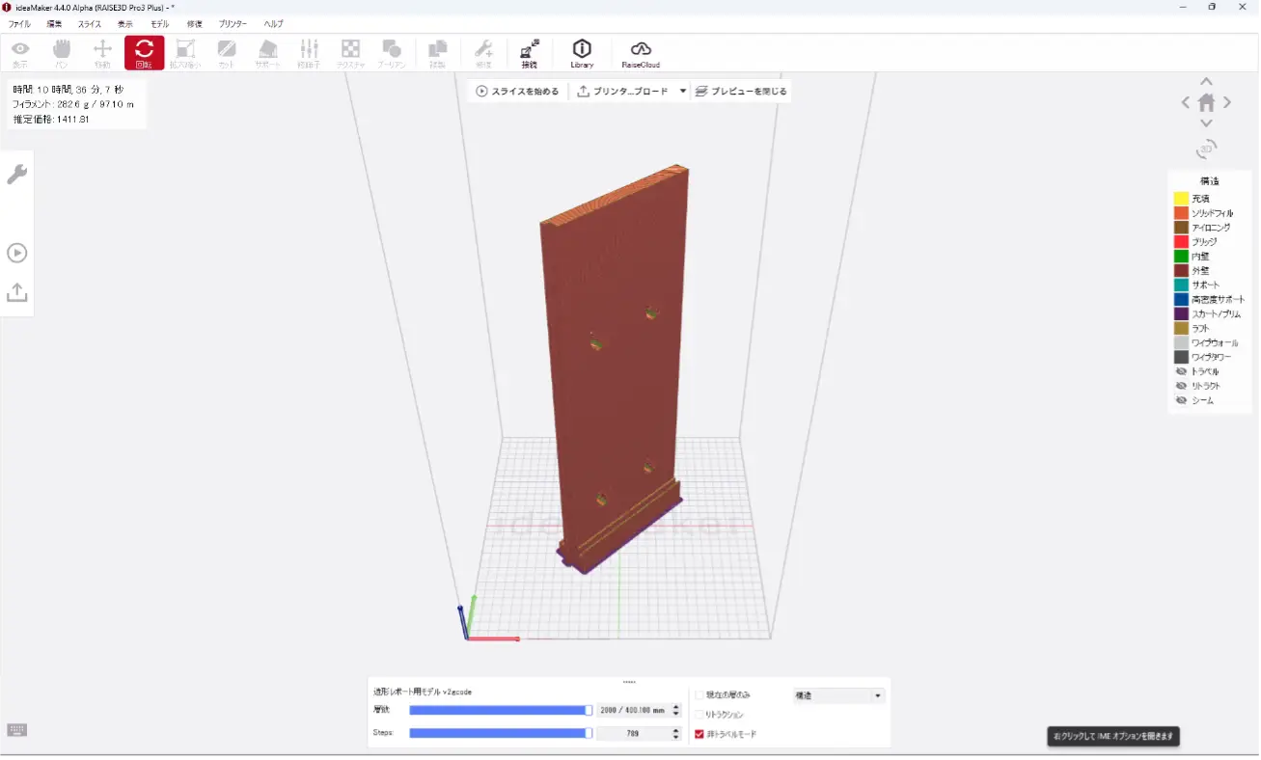The height and width of the screenshot is (760, 1261).
Task: Click the play icon in the left sidebar
Action: click(17, 253)
